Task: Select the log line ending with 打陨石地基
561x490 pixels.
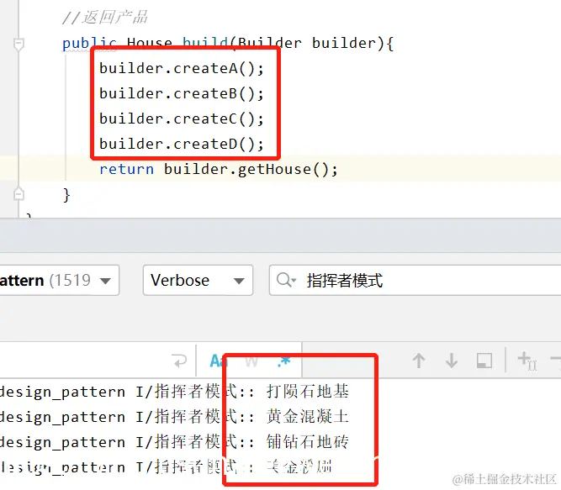Action: [x=174, y=392]
